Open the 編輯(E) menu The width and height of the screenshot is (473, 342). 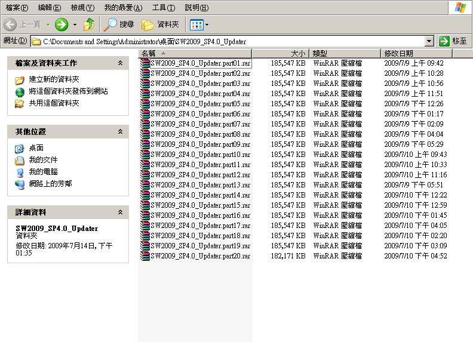click(x=50, y=8)
